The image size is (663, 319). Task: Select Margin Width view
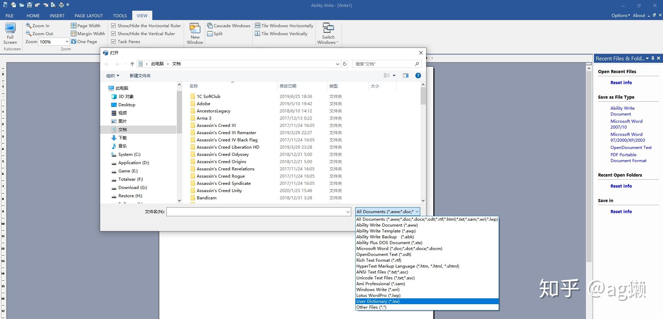88,33
